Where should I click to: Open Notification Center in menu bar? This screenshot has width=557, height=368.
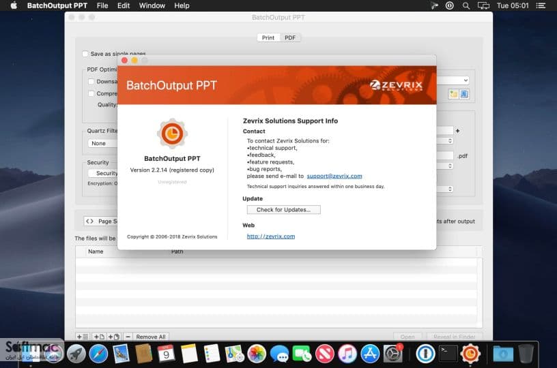[541, 5]
